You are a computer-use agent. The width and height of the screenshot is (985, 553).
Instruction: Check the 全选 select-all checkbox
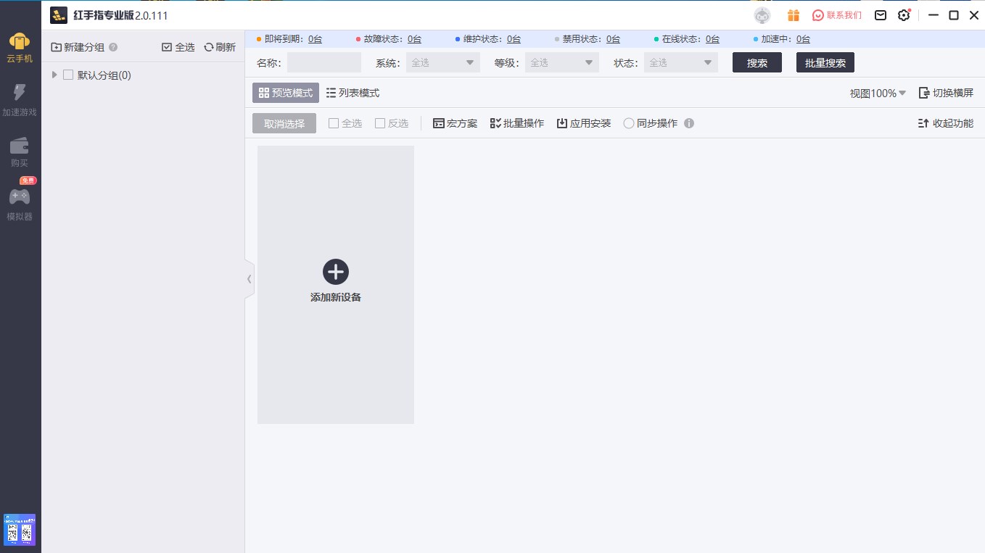click(334, 122)
